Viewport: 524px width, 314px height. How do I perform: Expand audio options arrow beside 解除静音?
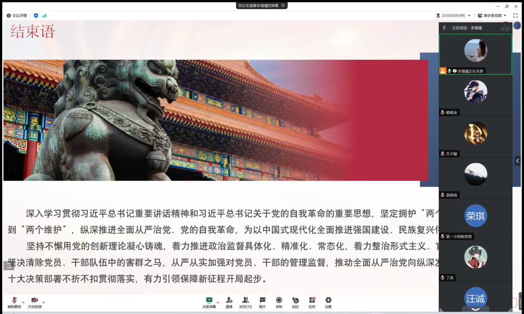(23, 302)
